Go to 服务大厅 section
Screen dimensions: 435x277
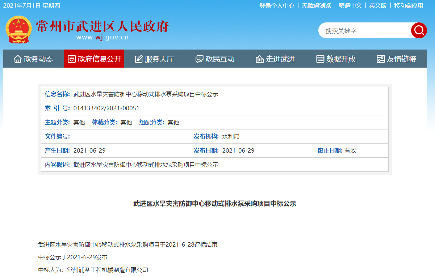(154, 59)
